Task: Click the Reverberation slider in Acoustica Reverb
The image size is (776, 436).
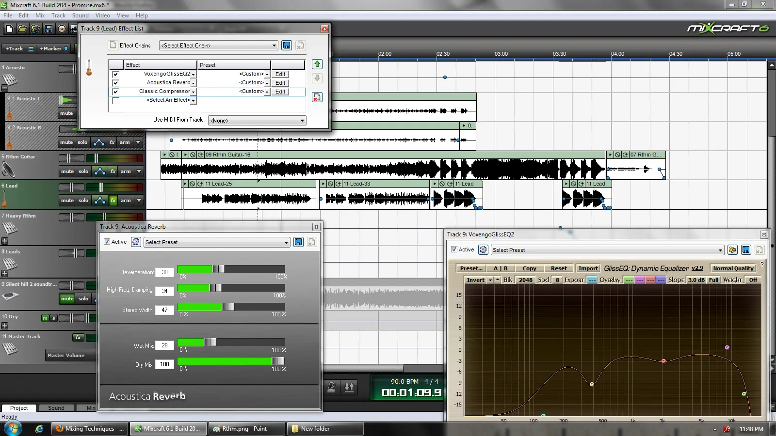Action: pos(231,269)
